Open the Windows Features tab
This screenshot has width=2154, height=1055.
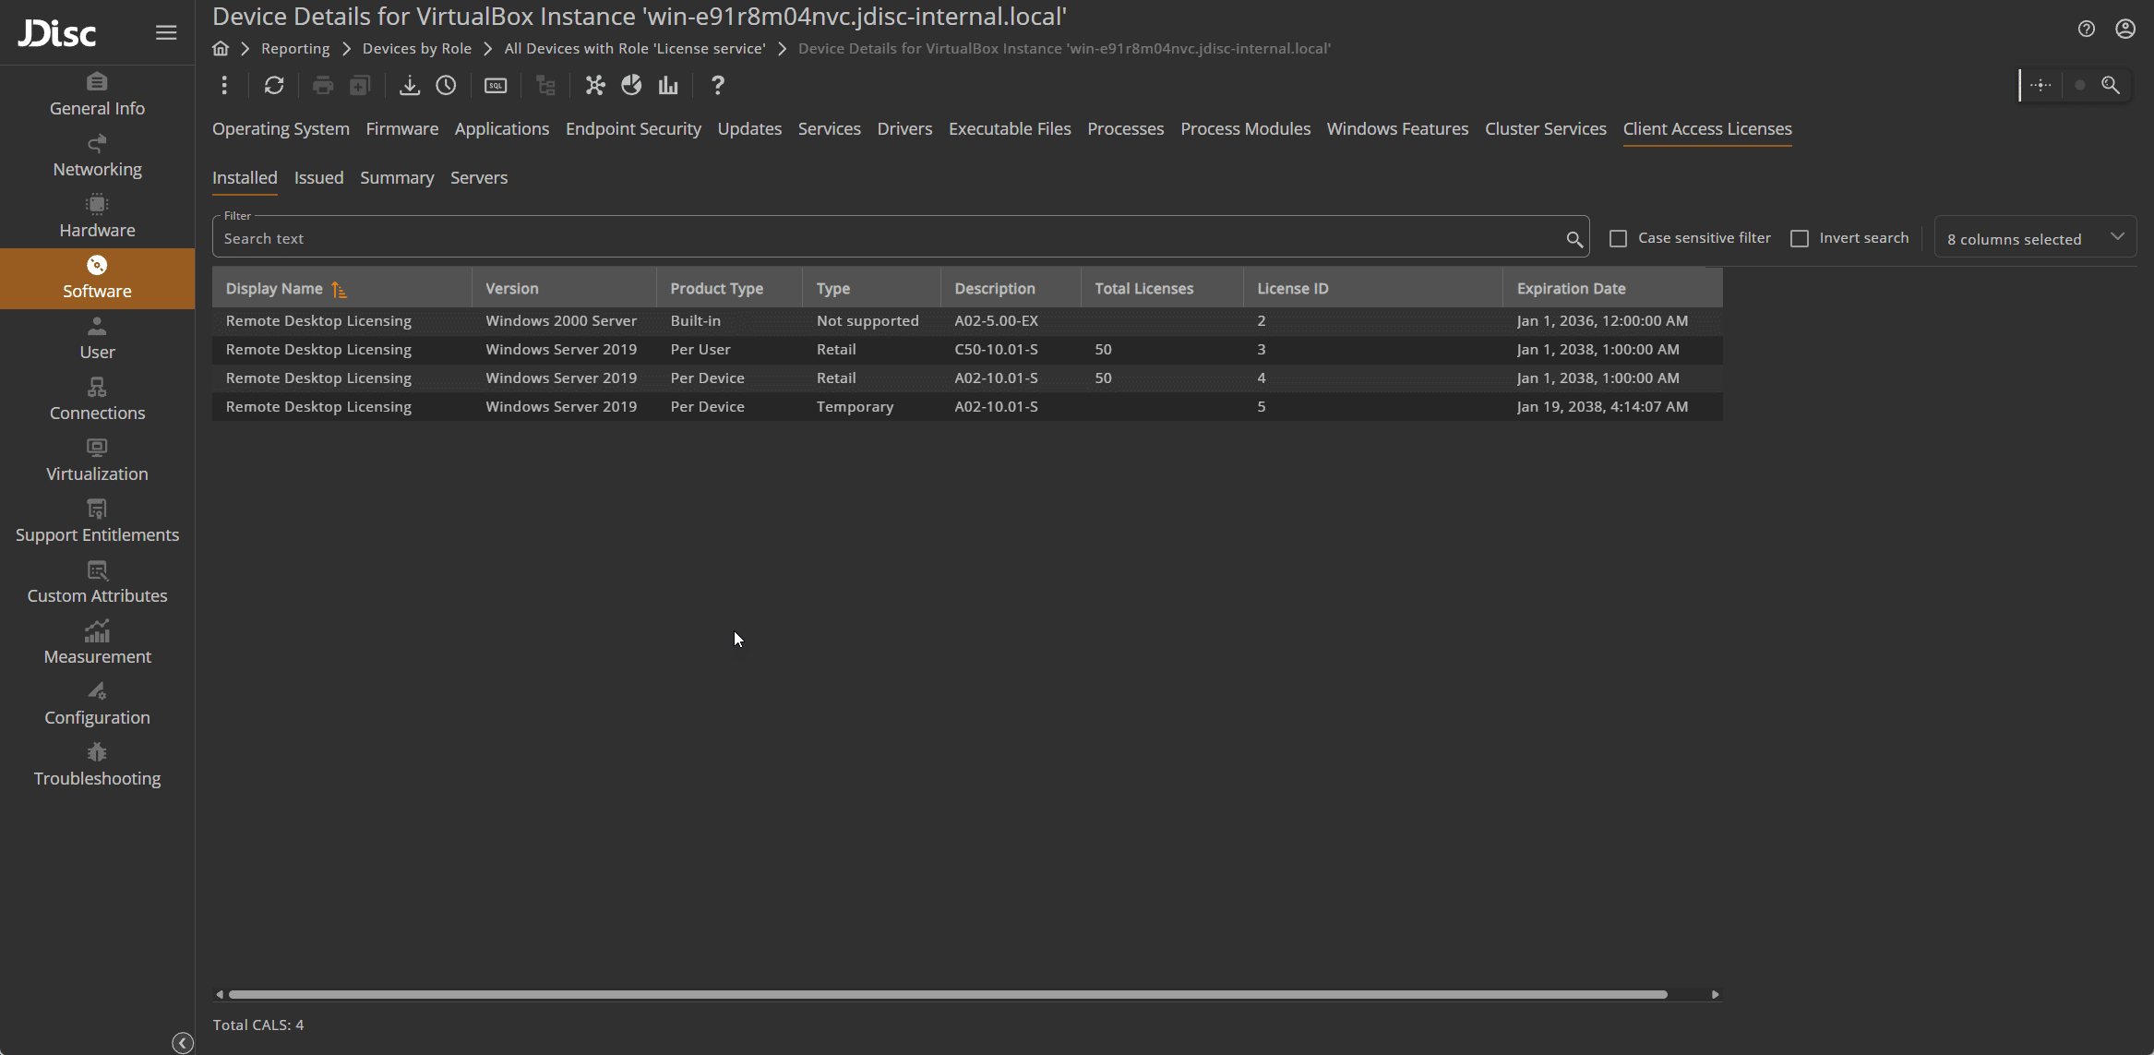point(1397,129)
